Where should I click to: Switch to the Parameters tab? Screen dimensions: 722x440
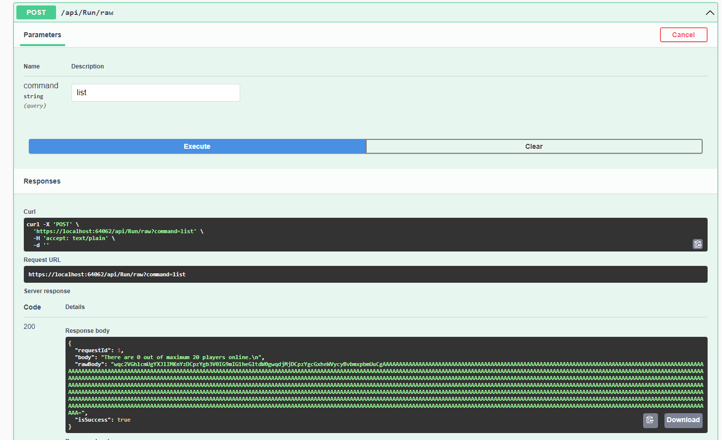click(42, 35)
